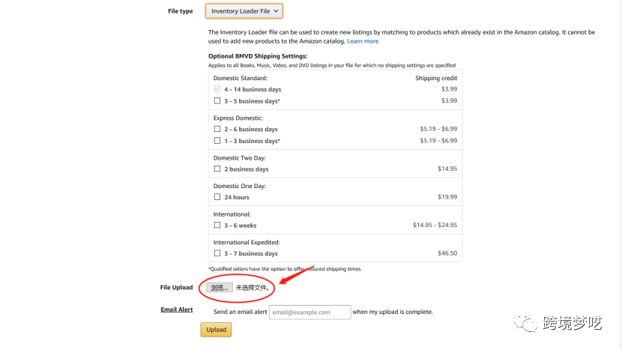The image size is (622, 350).
Task: Enable Domestic Two Day 2 business days
Action: tap(217, 169)
